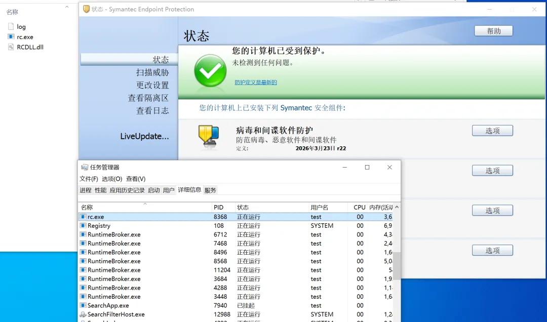Select RuntimeBroker.exe row with PID 8496

[x=236, y=252]
